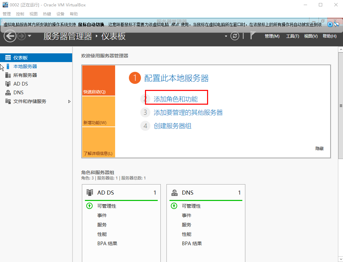Select the AD DS sidebar entry
This screenshot has width=343, height=262.
19,84
